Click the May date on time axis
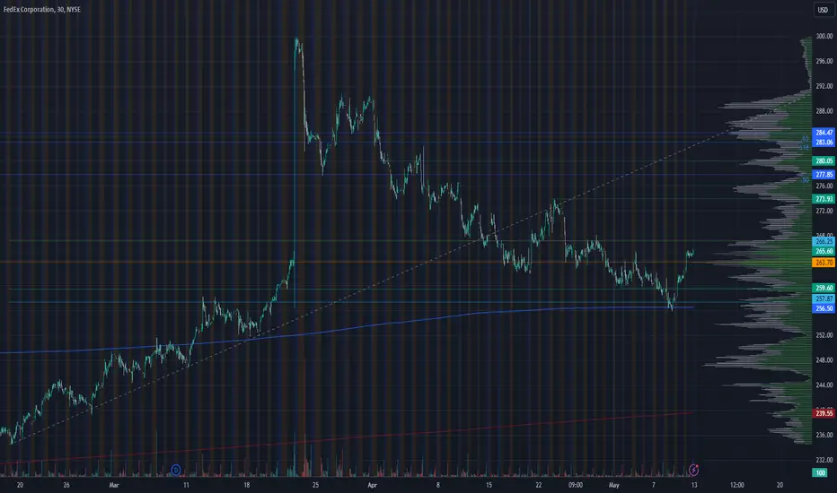 coord(614,485)
